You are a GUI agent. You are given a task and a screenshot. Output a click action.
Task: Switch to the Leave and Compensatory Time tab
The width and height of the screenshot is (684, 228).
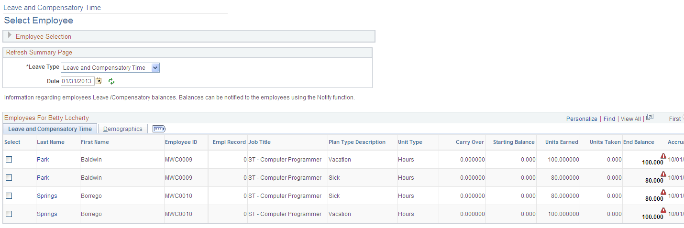click(50, 129)
